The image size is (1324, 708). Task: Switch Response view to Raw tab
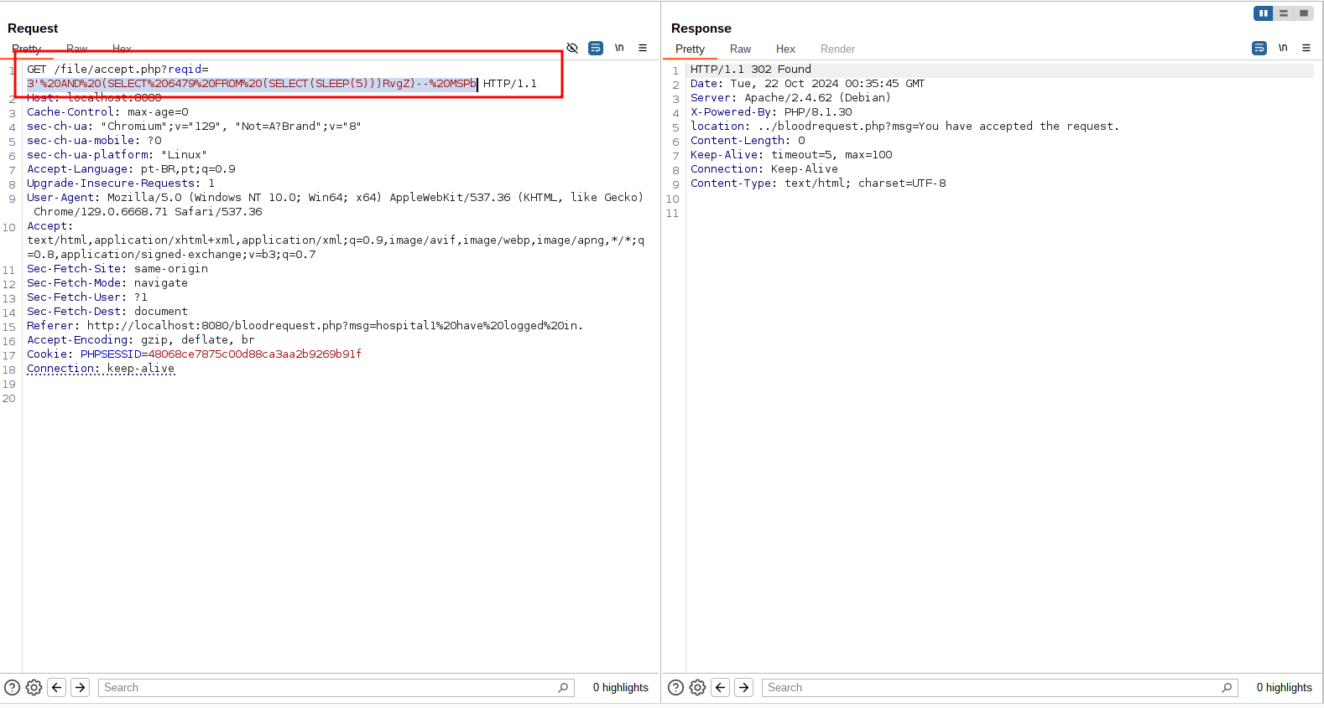(x=740, y=49)
